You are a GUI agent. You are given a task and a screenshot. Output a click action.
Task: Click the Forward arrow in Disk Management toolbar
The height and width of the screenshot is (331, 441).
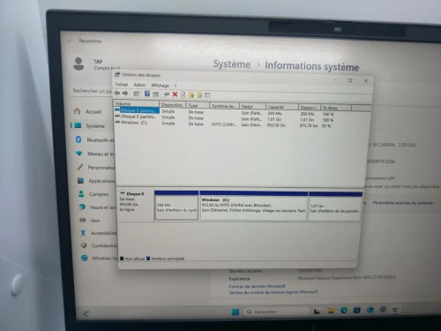(125, 94)
